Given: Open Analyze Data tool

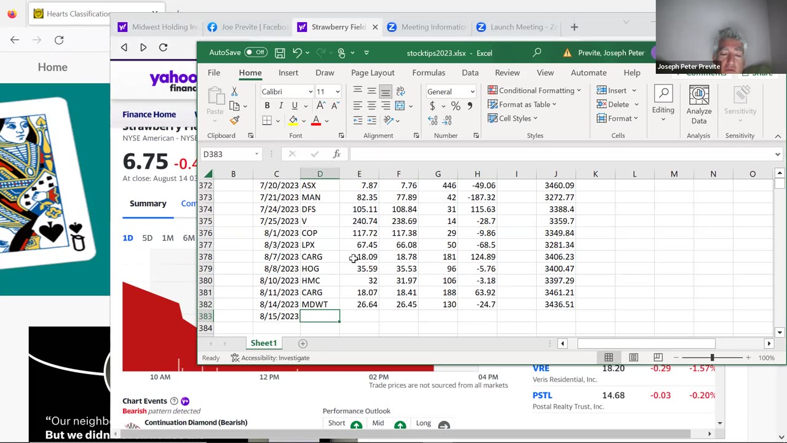Looking at the screenshot, I should pos(698,105).
